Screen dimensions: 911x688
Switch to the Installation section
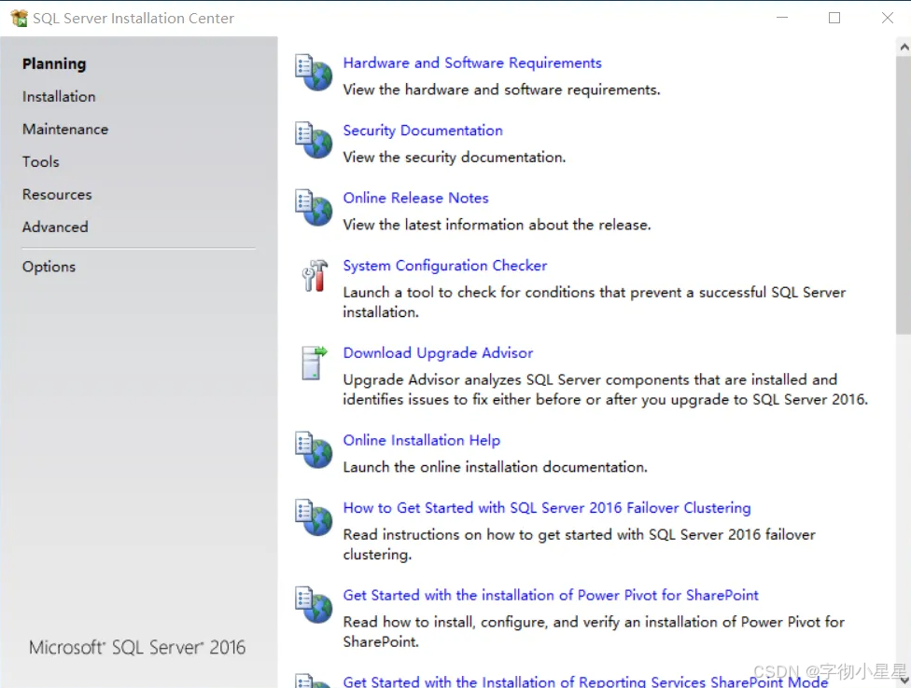click(59, 96)
